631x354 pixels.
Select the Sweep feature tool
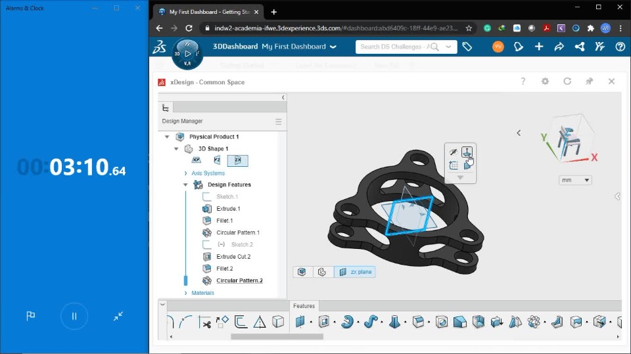pos(371,321)
